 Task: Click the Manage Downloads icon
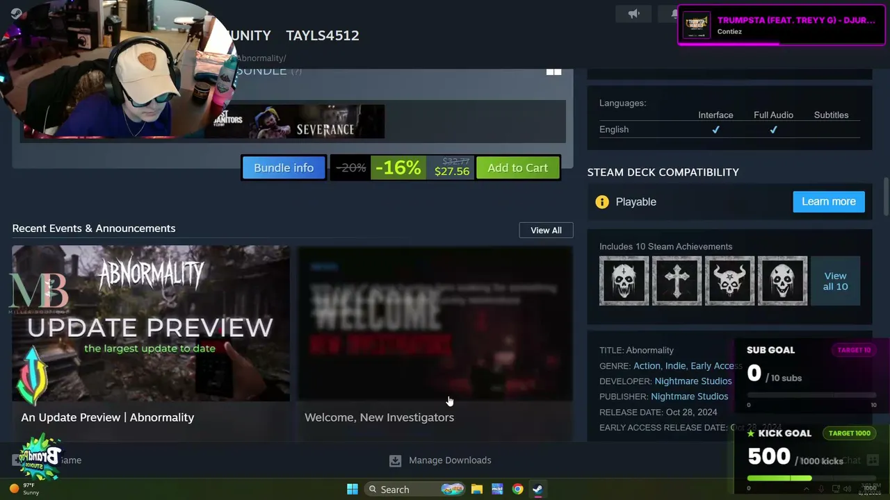click(x=395, y=460)
